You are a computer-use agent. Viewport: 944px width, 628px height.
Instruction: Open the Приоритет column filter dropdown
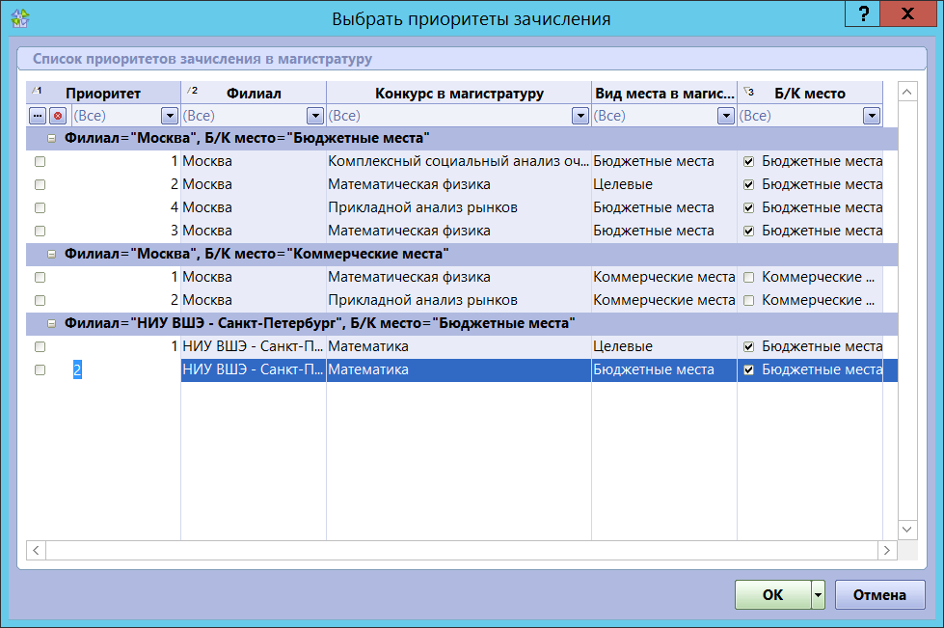pos(170,116)
